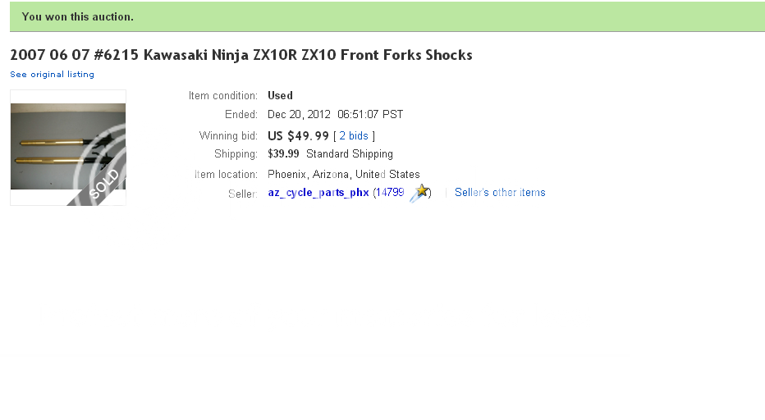Click the $39.99 shipping cost
Viewport: 765px width, 420px height.
coord(283,154)
